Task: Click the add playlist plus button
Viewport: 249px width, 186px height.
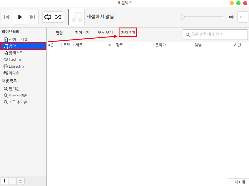Action: coord(5,181)
